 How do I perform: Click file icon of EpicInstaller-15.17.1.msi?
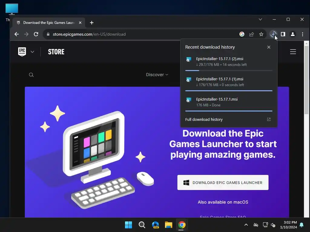click(189, 100)
